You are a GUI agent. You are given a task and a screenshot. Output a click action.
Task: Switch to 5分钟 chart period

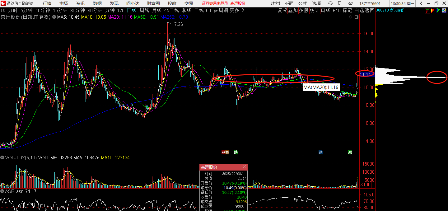tap(27, 11)
